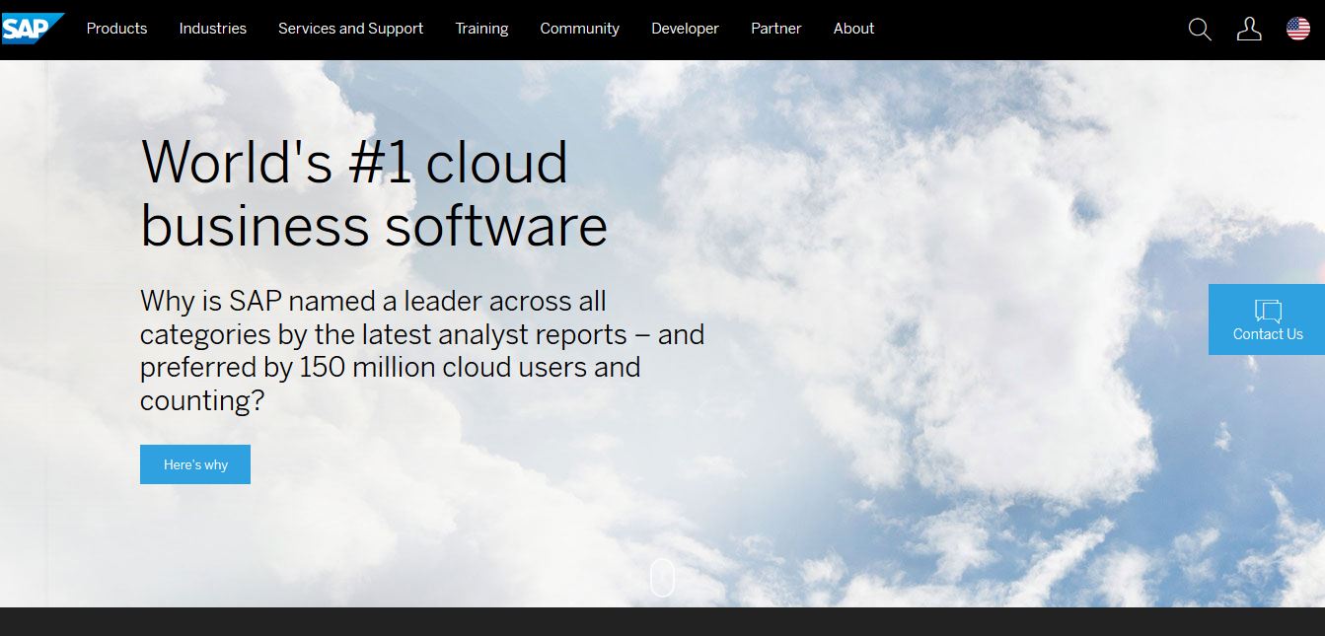The height and width of the screenshot is (636, 1325).
Task: Expand the Services and Support menu
Action: tap(350, 29)
